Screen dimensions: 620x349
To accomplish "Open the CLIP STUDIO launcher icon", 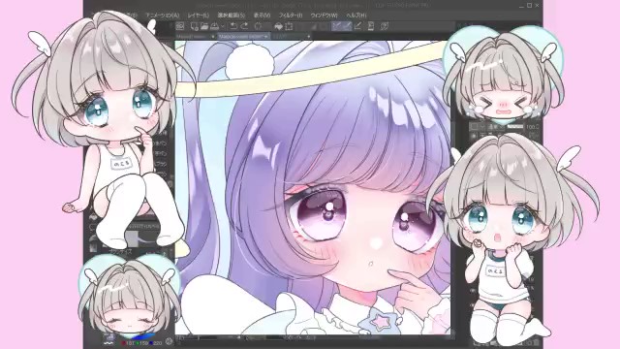I will click(180, 26).
